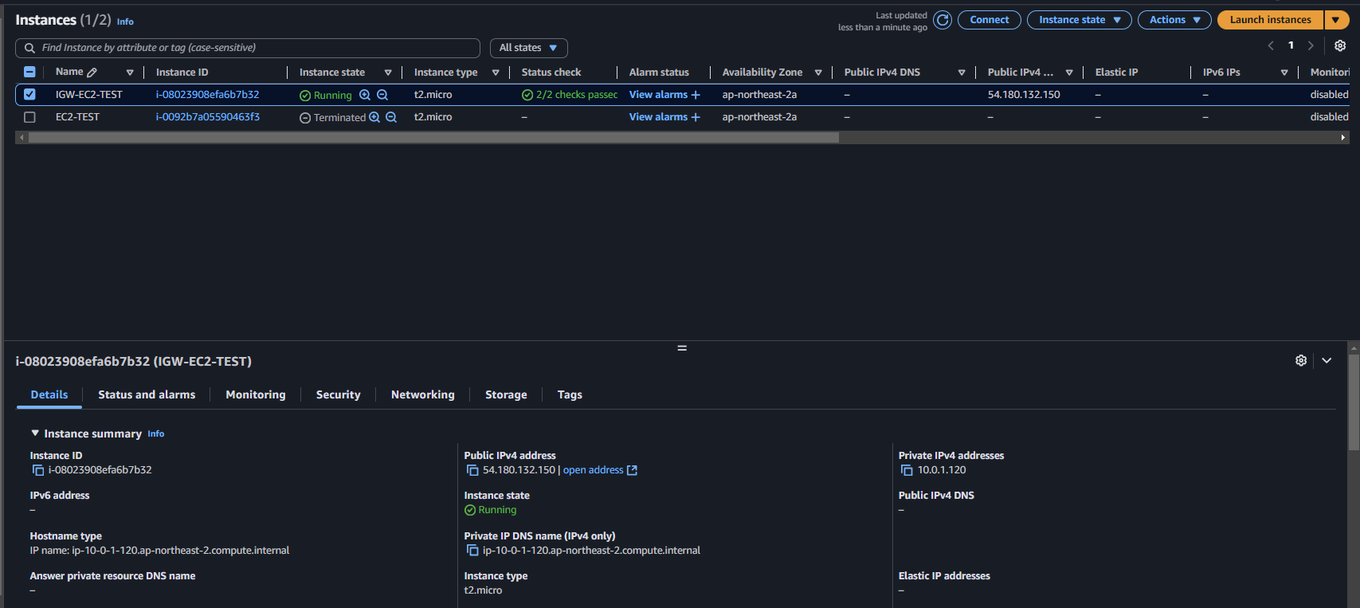Expand the Actions dropdown menu
This screenshot has height=608, width=1360.
(x=1174, y=20)
